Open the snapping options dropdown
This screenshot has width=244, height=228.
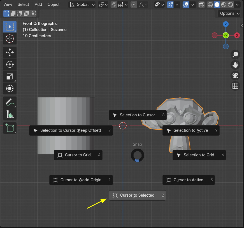[123, 5]
